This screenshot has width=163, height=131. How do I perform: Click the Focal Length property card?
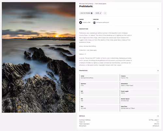(x=139, y=93)
